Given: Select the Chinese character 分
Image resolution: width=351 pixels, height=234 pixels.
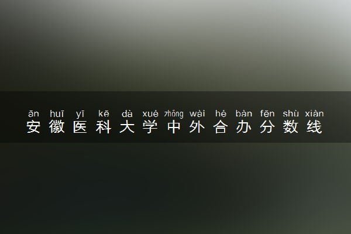Looking at the screenshot, I should pyautogui.click(x=267, y=127).
